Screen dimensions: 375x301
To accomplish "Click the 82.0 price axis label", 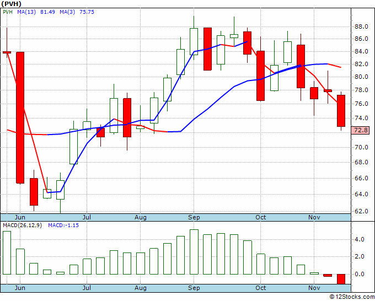I will pos(361,64).
